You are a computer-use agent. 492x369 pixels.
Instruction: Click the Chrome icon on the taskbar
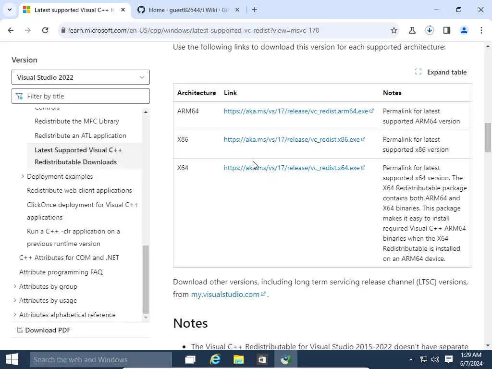285,359
